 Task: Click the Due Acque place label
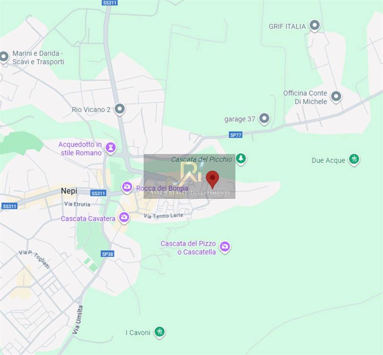tap(328, 161)
